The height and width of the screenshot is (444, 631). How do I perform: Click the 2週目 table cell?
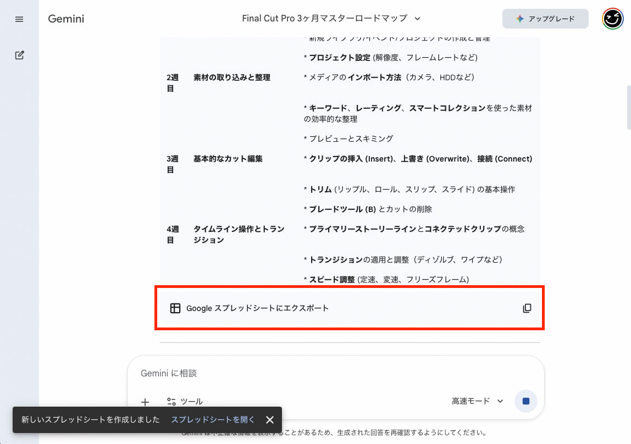point(173,83)
